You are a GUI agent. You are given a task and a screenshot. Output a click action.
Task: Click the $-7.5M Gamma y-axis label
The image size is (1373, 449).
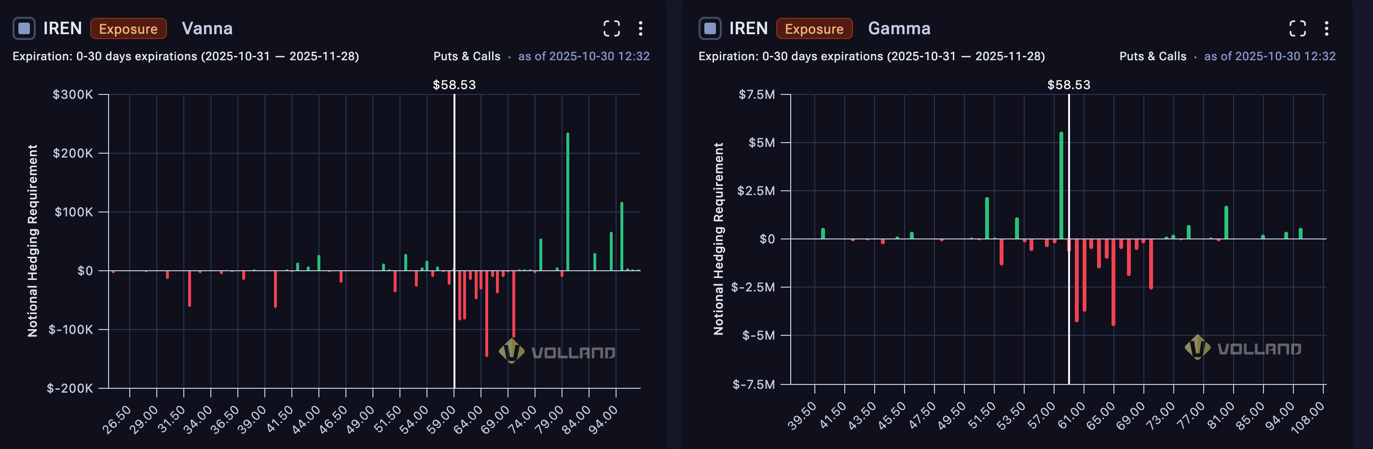pyautogui.click(x=754, y=384)
